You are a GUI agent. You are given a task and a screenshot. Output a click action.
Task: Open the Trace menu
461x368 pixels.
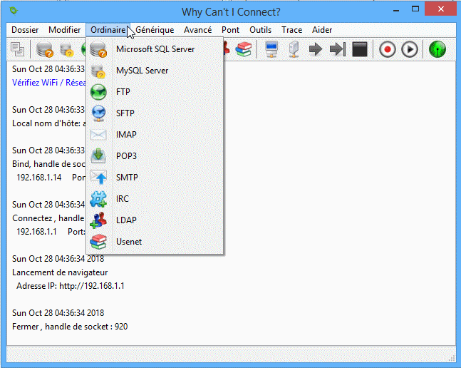(x=291, y=30)
